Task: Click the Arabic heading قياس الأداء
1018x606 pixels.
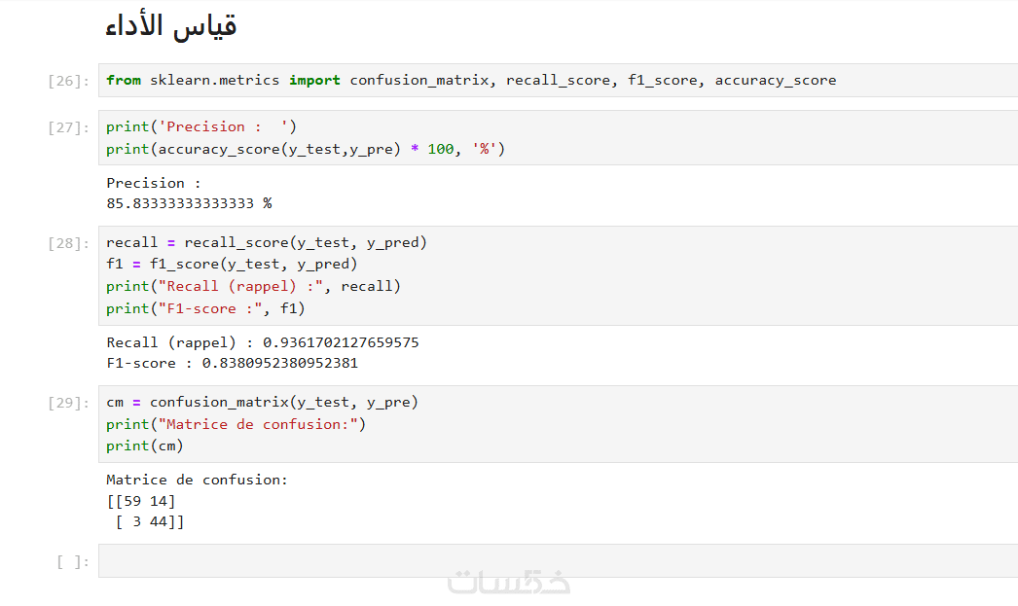Action: pyautogui.click(x=171, y=26)
